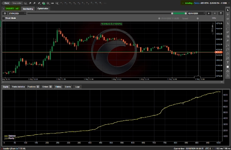The image size is (231, 150).
Task: Click the Equity legend entry
Action: [x=9, y=138]
